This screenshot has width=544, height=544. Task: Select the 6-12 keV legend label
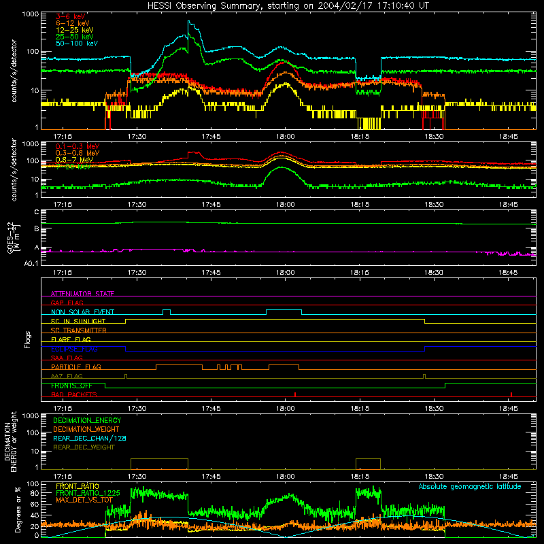pos(73,23)
